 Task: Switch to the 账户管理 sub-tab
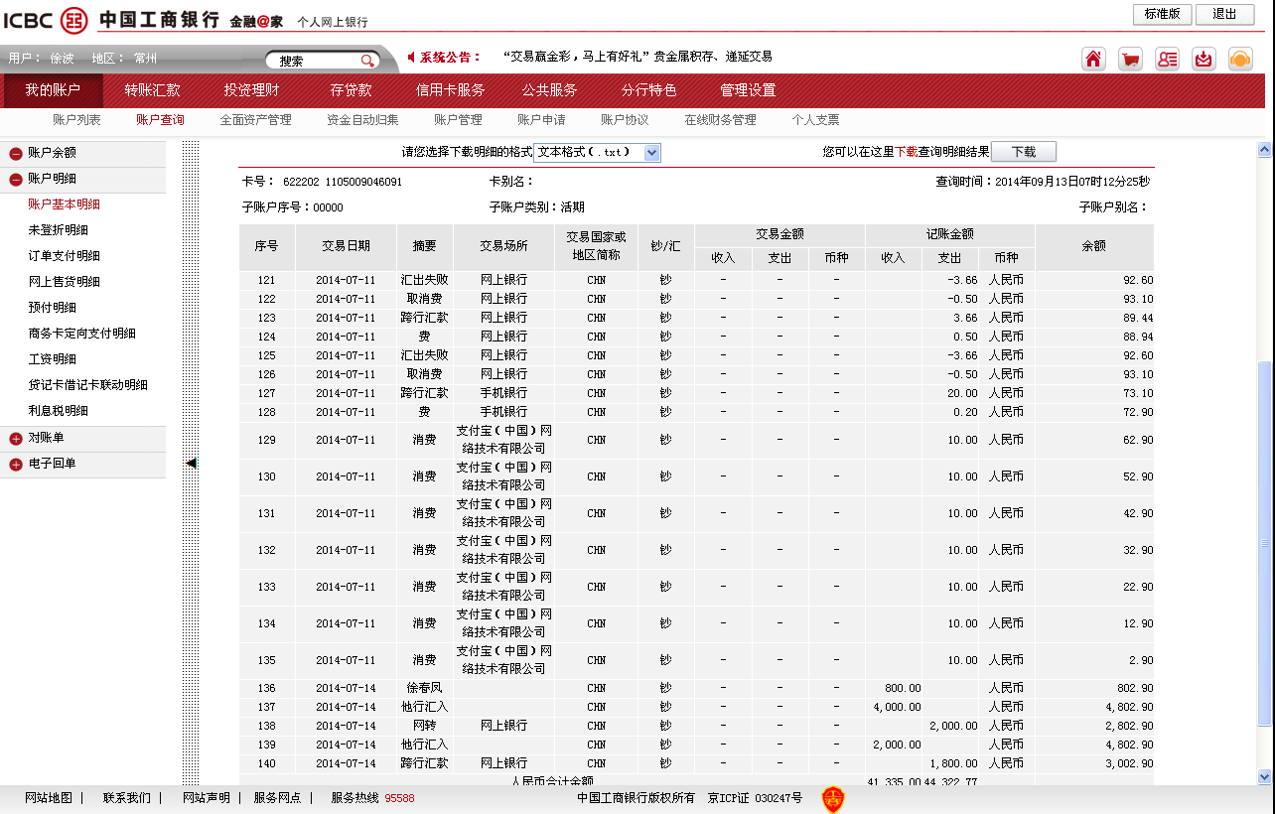tap(458, 120)
